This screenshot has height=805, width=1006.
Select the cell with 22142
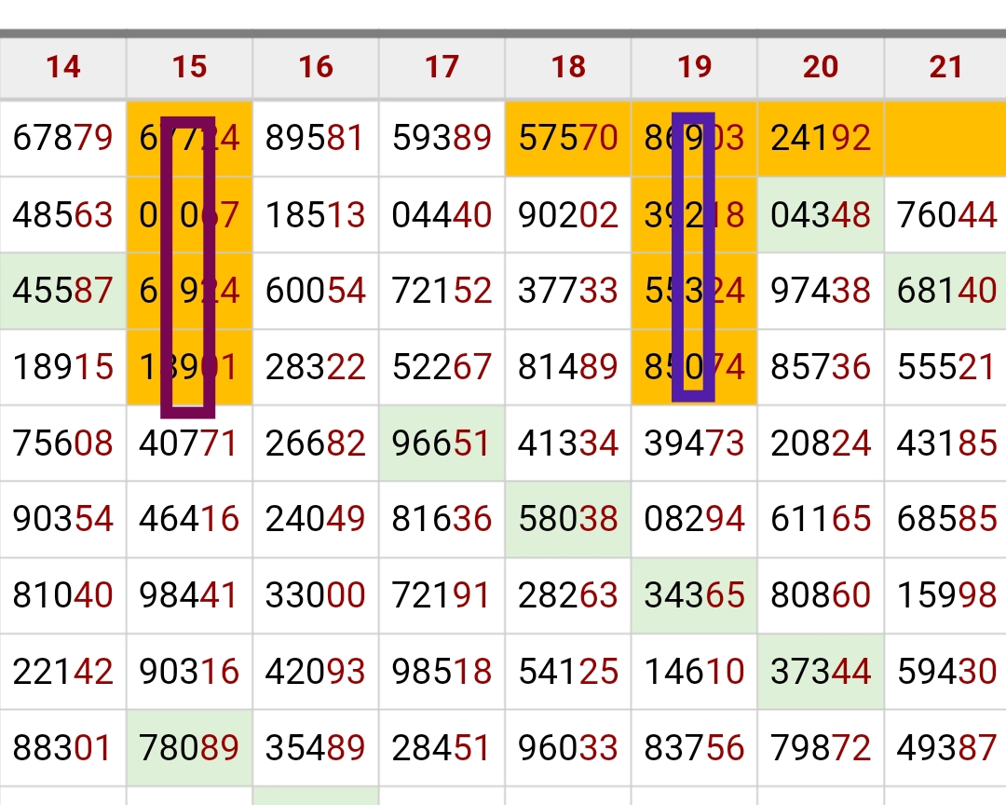(63, 672)
